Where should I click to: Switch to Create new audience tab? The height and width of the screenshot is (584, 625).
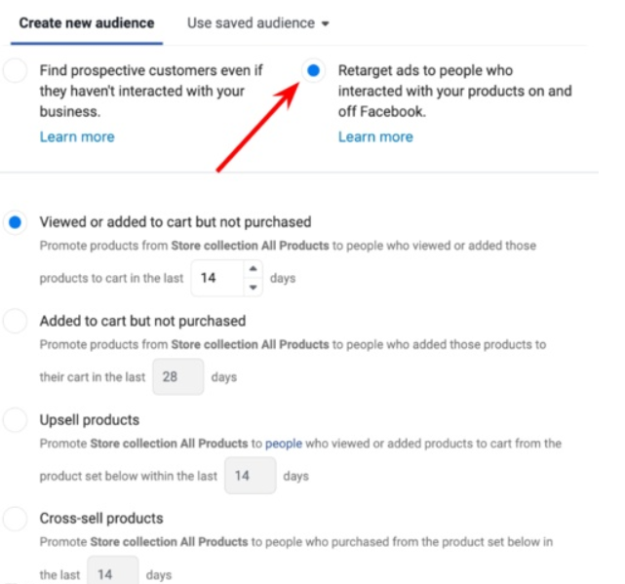tap(86, 22)
